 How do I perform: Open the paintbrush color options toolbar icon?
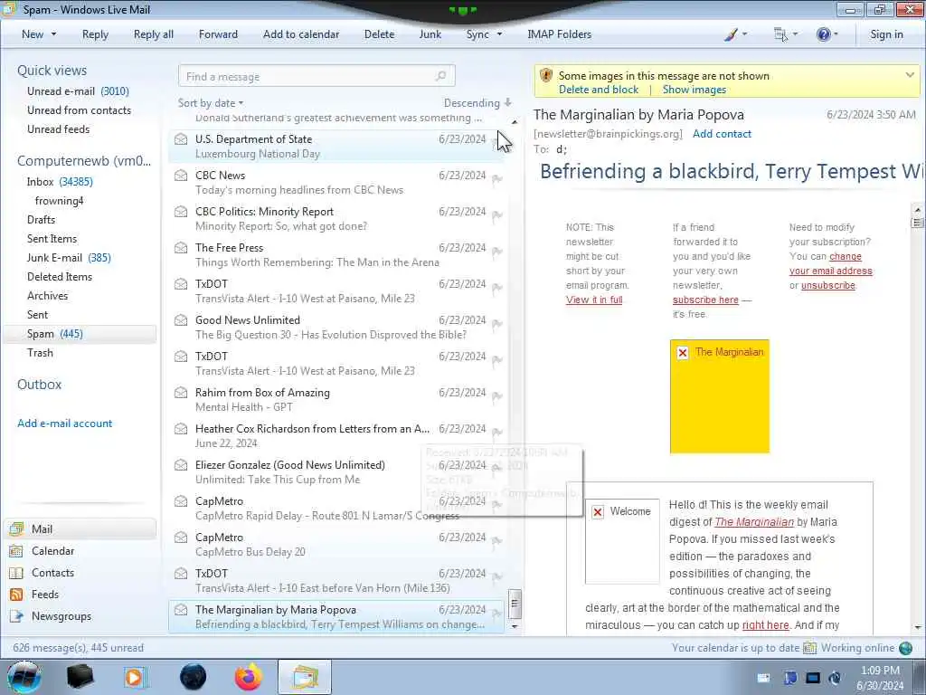[731, 35]
